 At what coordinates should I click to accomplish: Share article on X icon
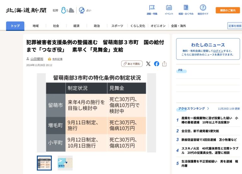pyautogui.click(x=148, y=64)
